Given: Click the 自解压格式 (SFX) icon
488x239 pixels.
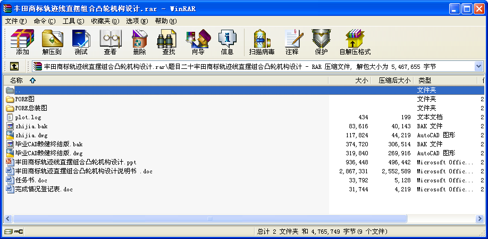Looking at the screenshot, I should (355, 42).
